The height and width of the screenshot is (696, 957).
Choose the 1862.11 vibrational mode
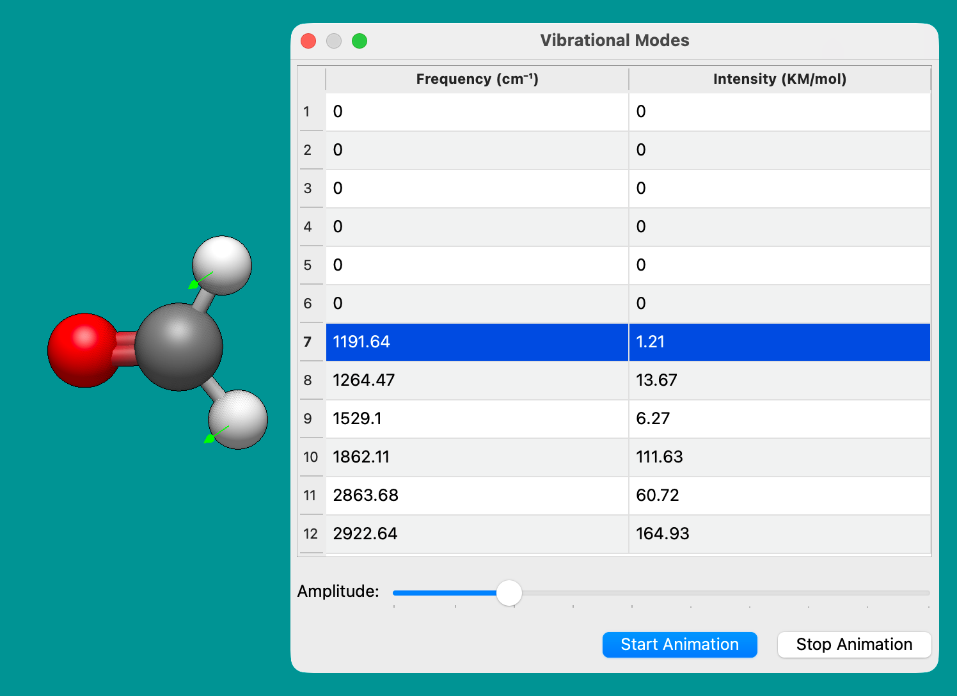tap(477, 457)
